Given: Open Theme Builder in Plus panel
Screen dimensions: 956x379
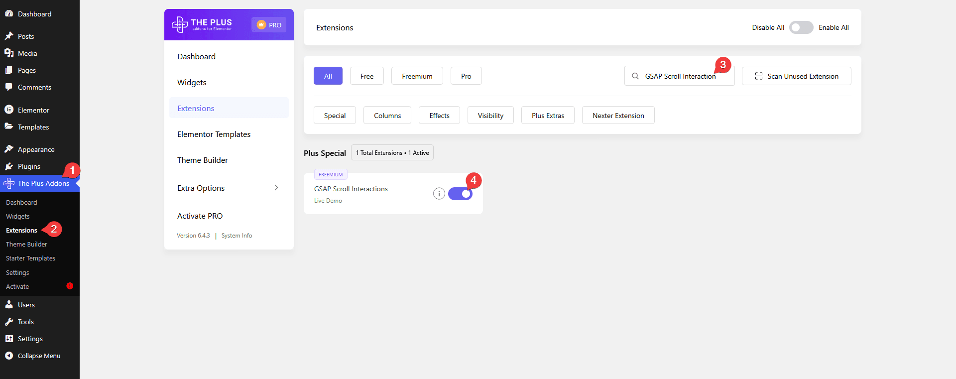Looking at the screenshot, I should (229, 160).
